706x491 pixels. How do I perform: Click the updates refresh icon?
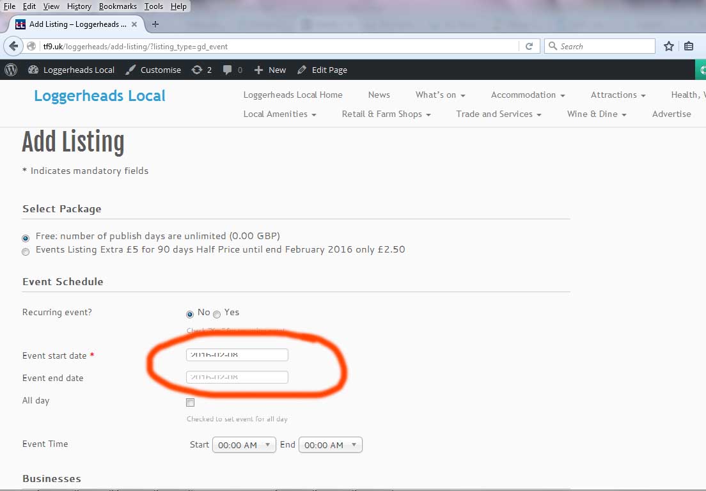coord(197,70)
